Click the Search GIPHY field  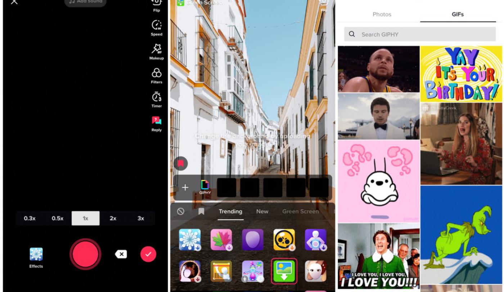coord(420,34)
